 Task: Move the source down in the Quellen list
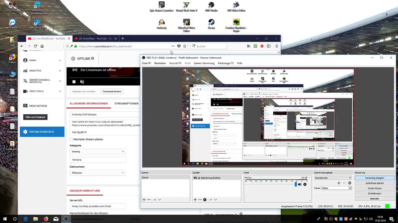point(215,200)
